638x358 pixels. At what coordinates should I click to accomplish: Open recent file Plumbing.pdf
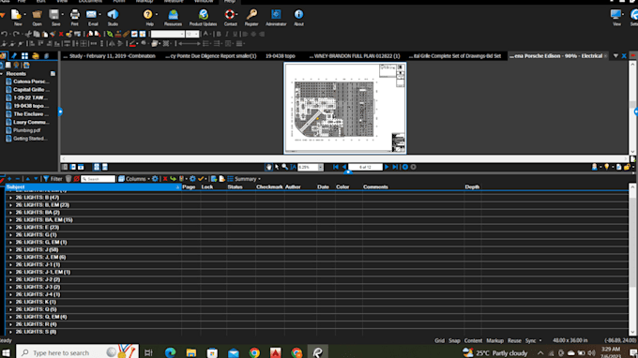pos(26,130)
